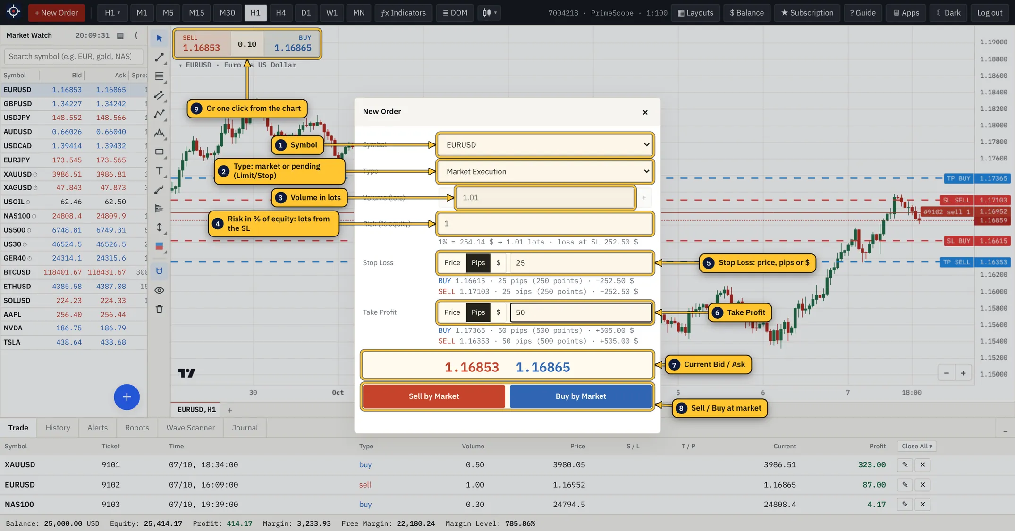This screenshot has height=531, width=1015.
Task: Open the Indicators panel
Action: [403, 13]
